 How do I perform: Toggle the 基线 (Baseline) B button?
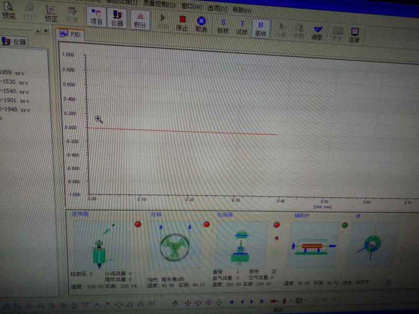coord(261,29)
